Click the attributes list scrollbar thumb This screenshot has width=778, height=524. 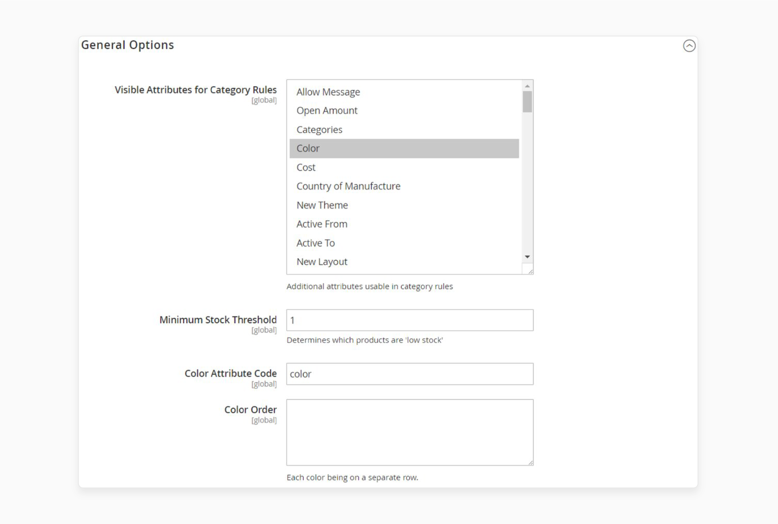tap(527, 102)
